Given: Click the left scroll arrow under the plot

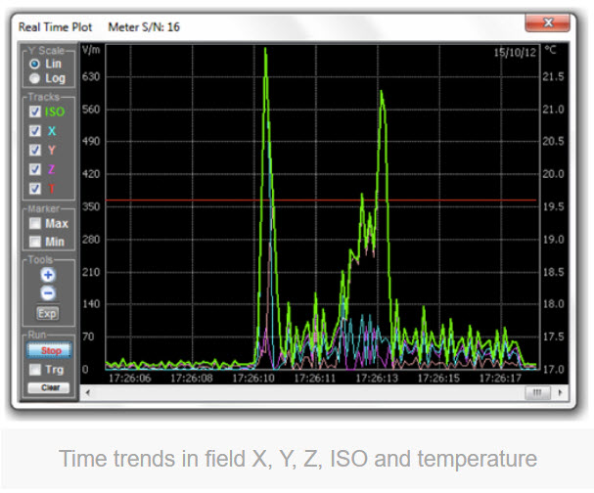Looking at the screenshot, I should pyautogui.click(x=88, y=392).
